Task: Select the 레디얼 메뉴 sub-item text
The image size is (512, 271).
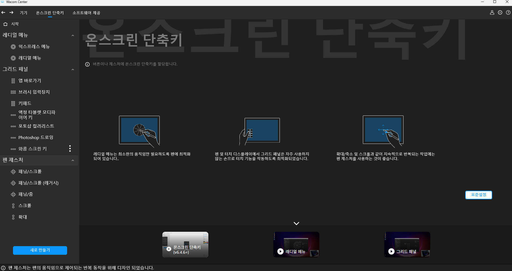Action: point(30,58)
